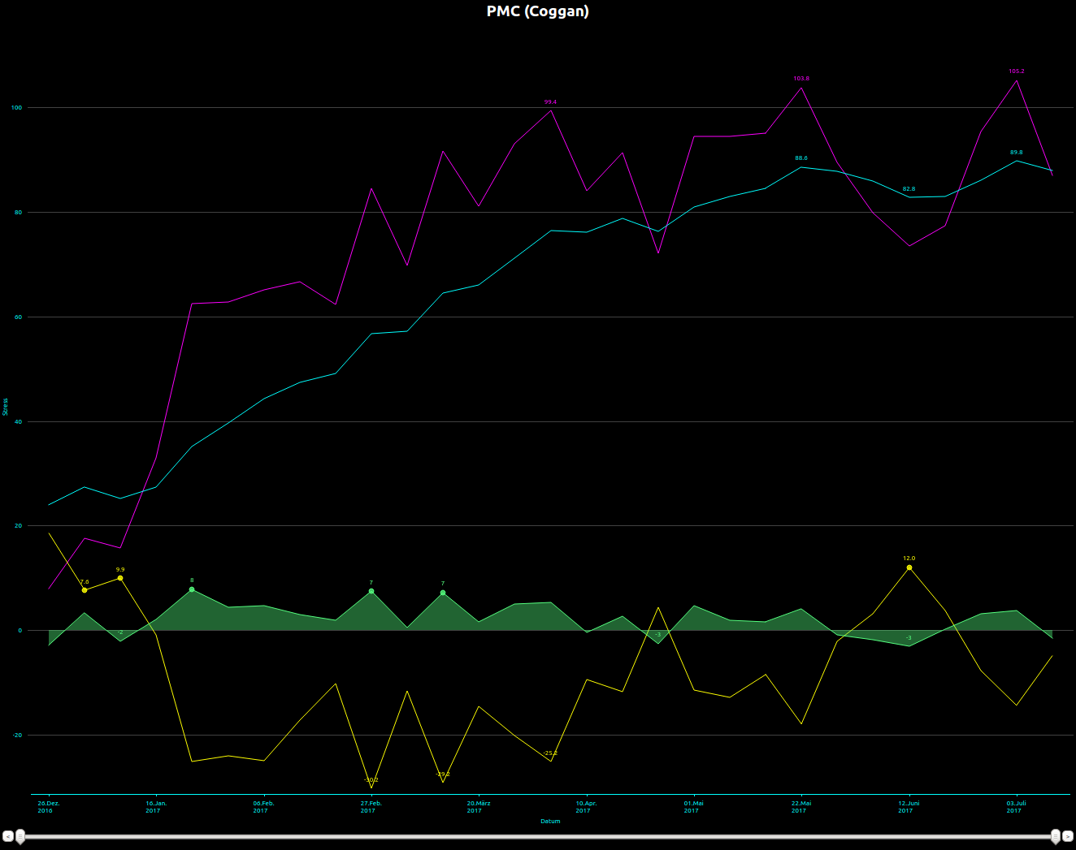Click the magenta peak value 103.8
The image size is (1076, 850).
801,79
